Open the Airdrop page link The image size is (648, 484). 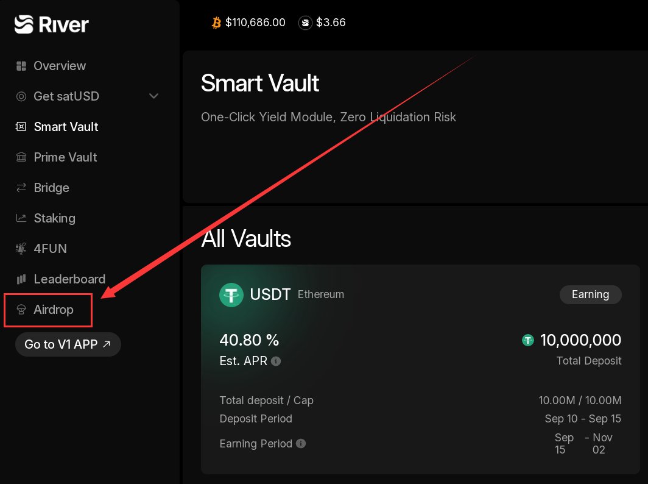click(53, 310)
